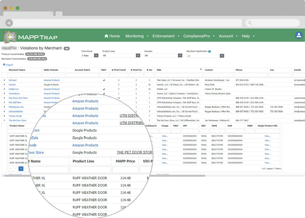
Task: Expand the Wayfair merchant row
Action: point(4,84)
